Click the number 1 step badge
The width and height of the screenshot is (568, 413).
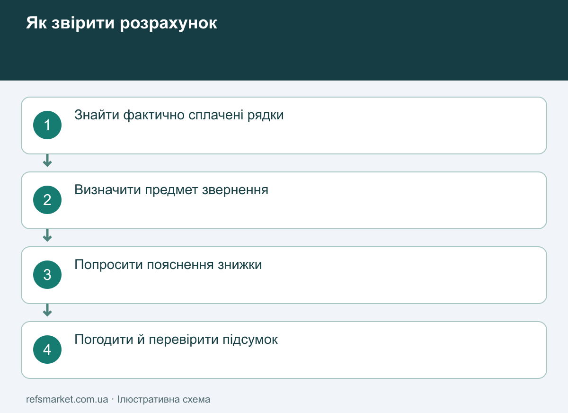pos(47,125)
